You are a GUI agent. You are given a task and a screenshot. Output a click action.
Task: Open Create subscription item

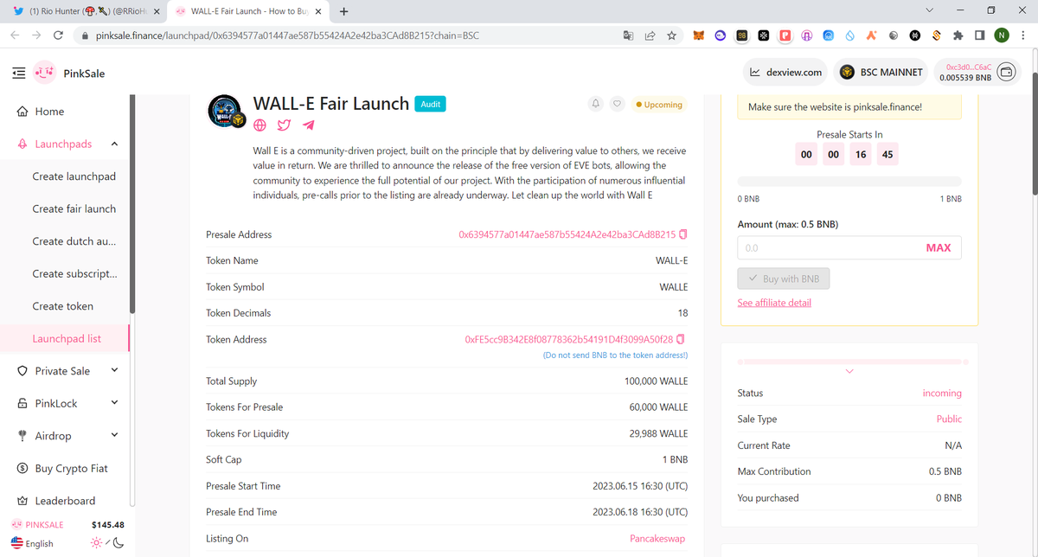pos(74,273)
